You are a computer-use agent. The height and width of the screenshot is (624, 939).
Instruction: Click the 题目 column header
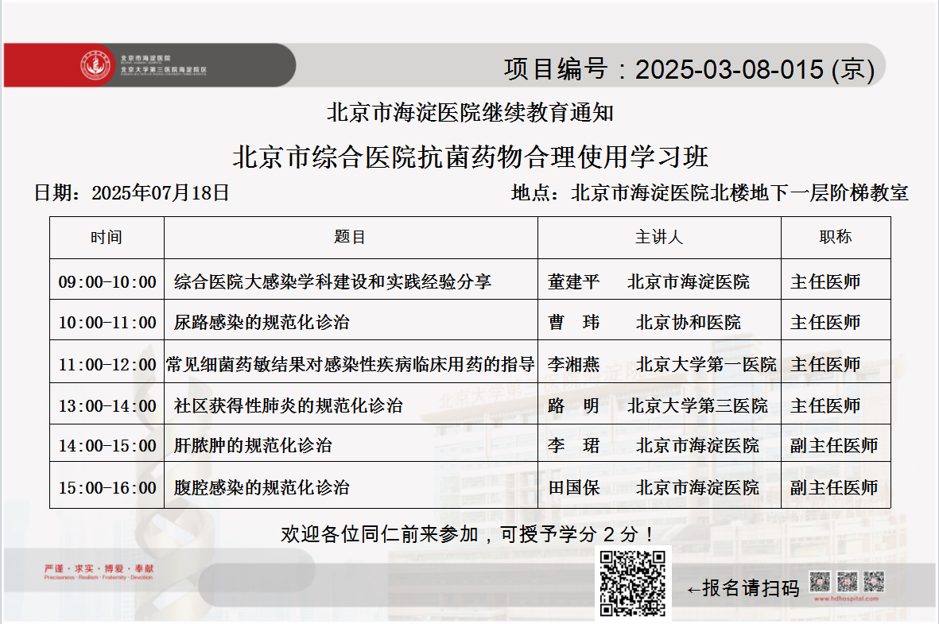pyautogui.click(x=350, y=237)
